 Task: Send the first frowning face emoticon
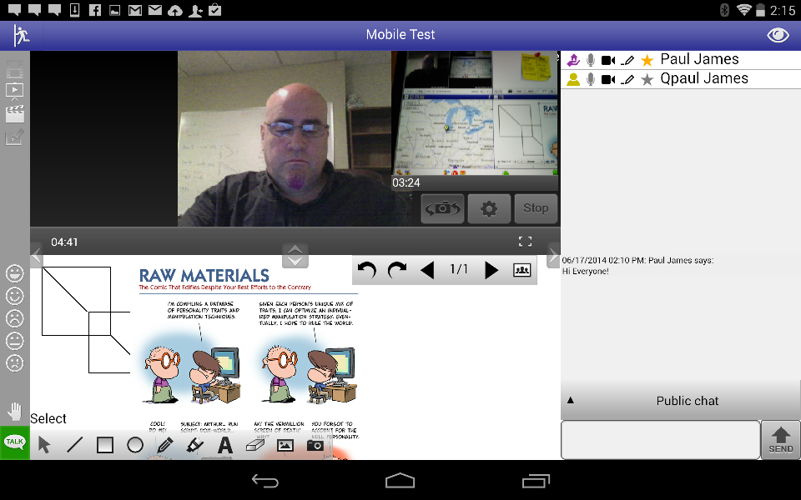pos(15,318)
